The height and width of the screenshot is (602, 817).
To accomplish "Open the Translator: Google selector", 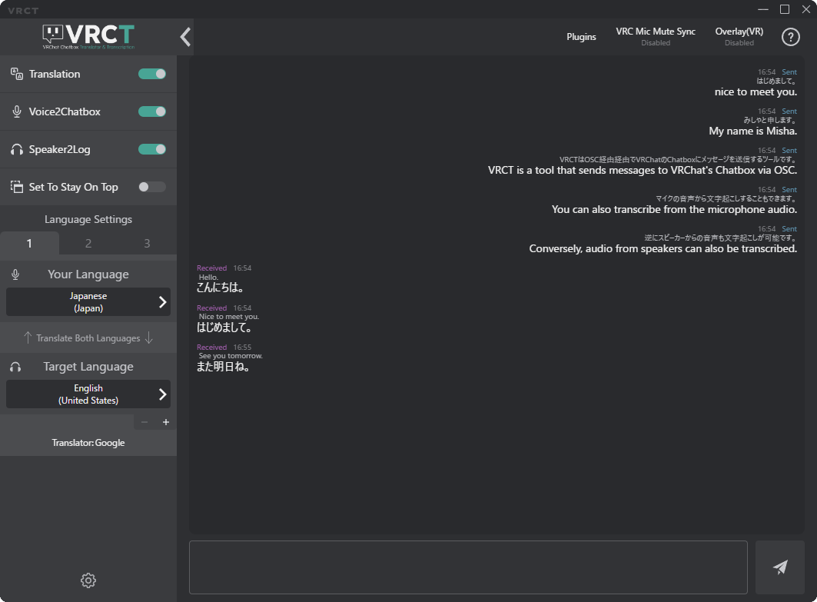I will [88, 443].
